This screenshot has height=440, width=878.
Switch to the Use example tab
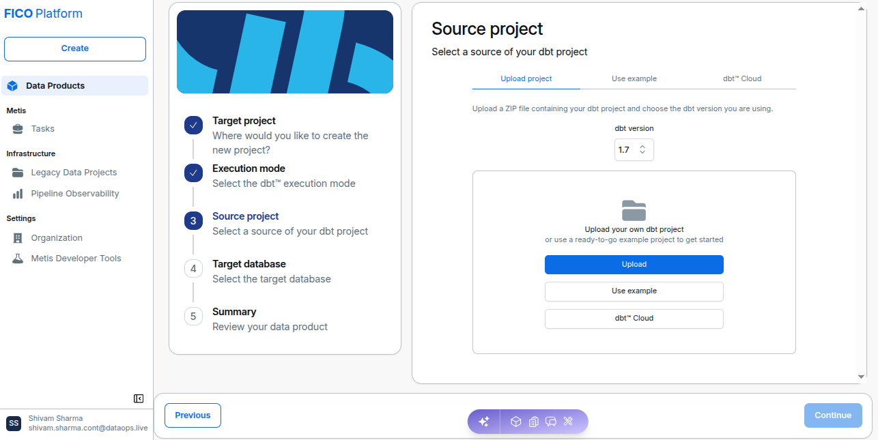(634, 78)
